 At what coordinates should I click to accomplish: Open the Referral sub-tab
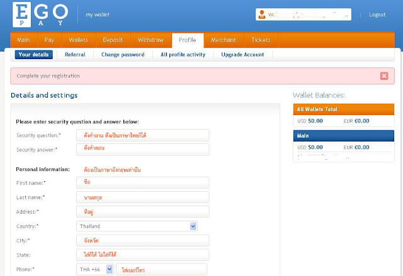point(75,55)
